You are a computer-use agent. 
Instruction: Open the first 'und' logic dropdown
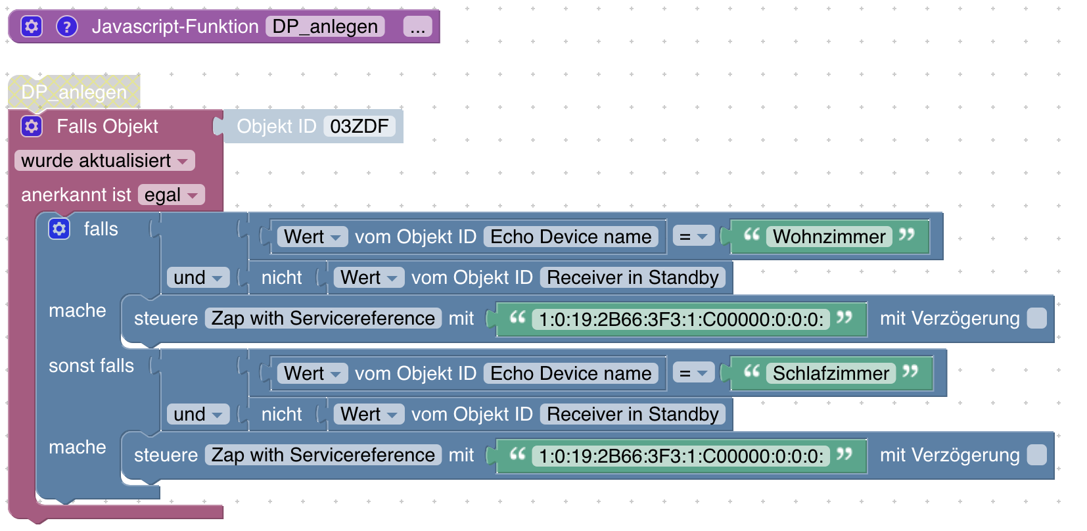[x=198, y=277]
